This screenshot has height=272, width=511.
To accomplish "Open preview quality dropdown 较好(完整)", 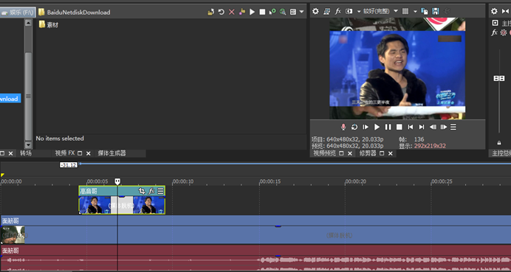I will pyautogui.click(x=381, y=11).
